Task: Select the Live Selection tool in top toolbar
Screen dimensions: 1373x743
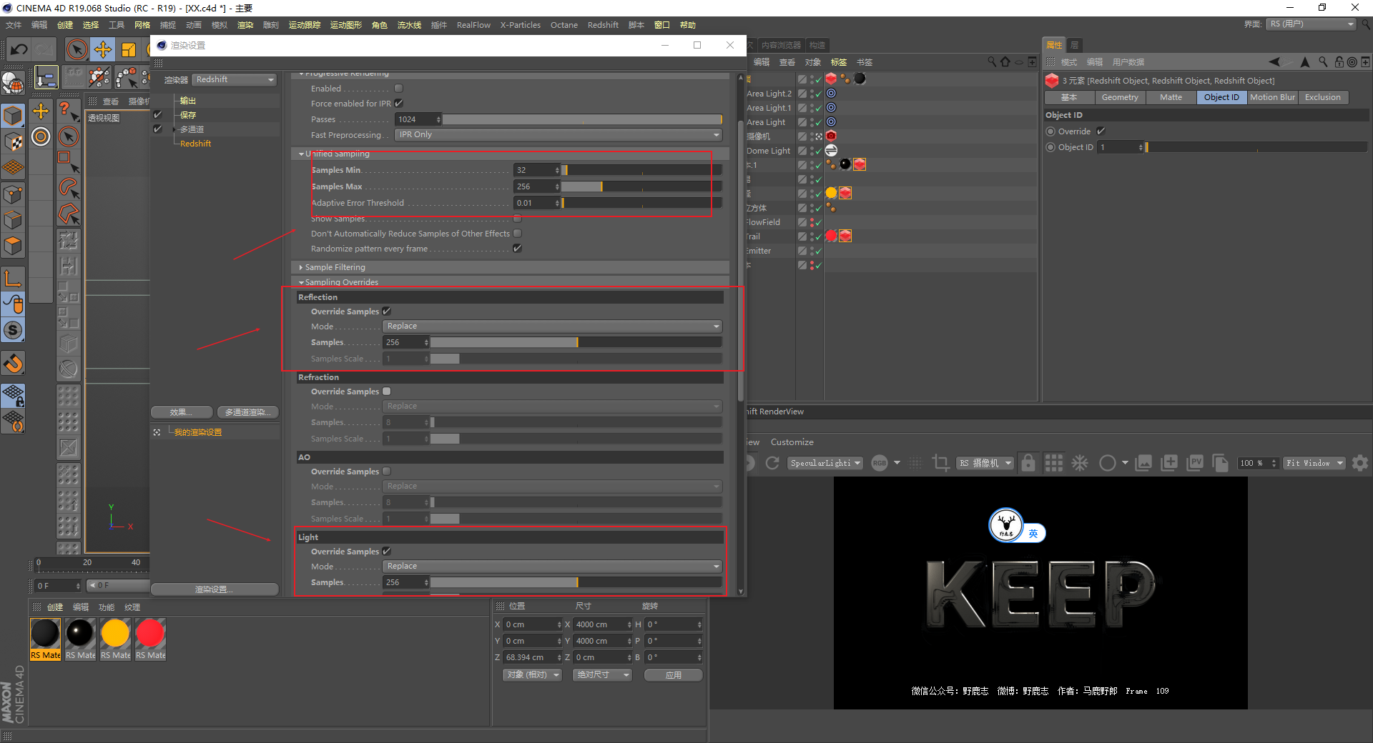Action: click(x=77, y=49)
